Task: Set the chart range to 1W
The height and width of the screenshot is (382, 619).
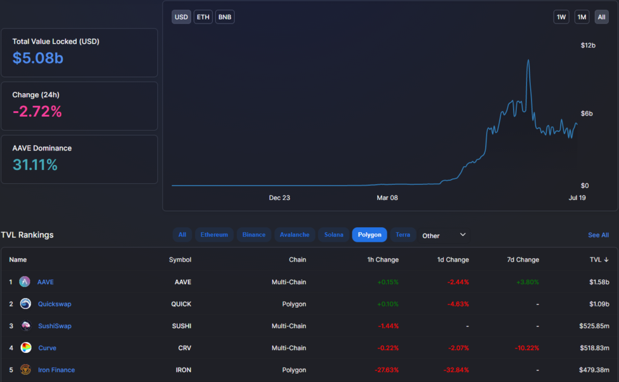Action: click(x=561, y=17)
